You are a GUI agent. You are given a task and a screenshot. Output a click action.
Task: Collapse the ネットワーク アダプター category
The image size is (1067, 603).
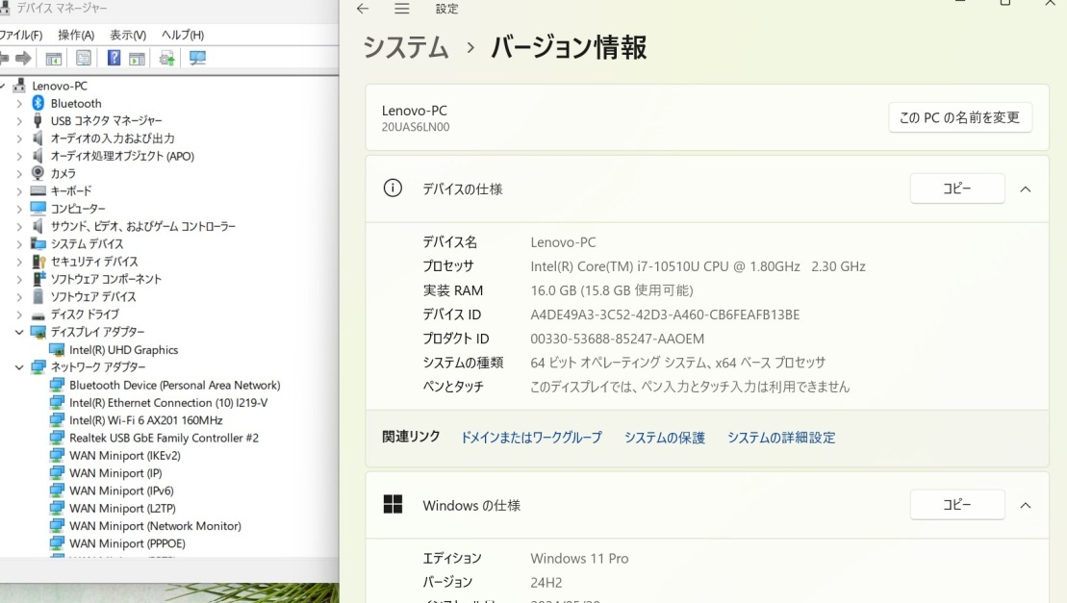[x=19, y=367]
